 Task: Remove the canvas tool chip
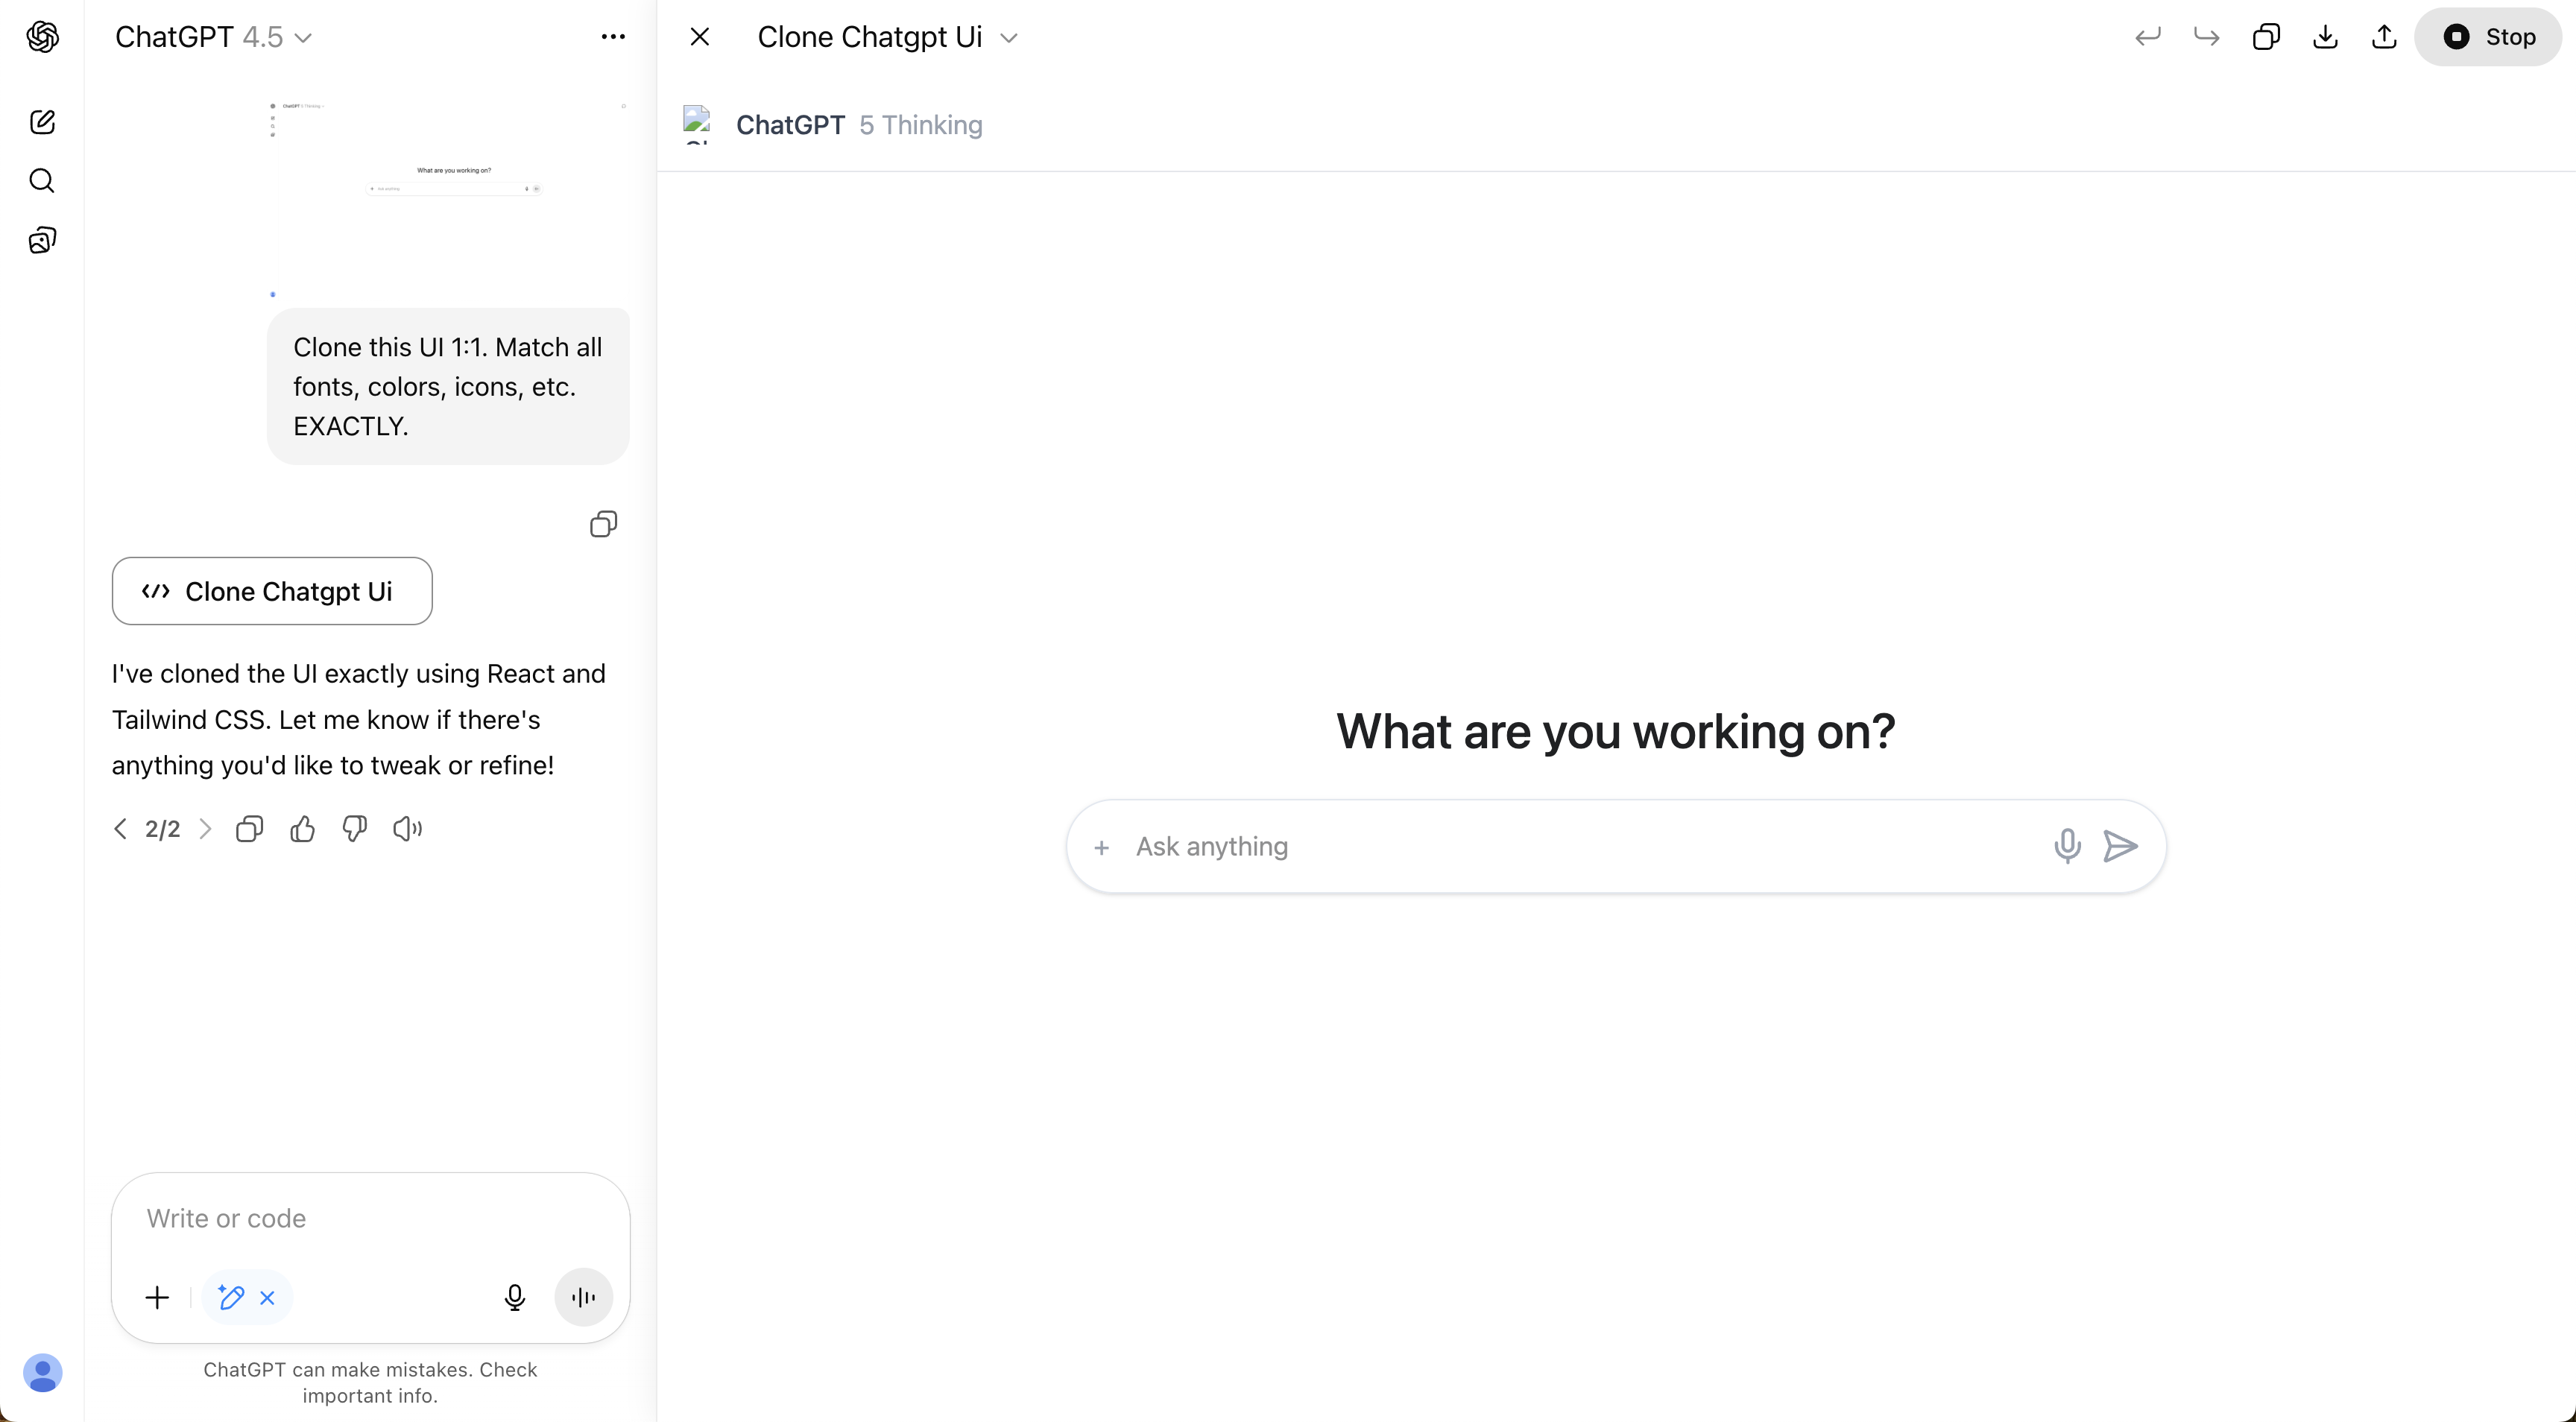[267, 1298]
